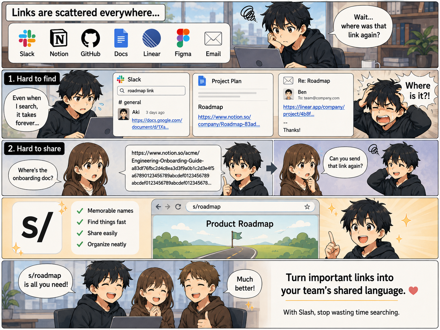Click the Project Plan document title

[226, 81]
